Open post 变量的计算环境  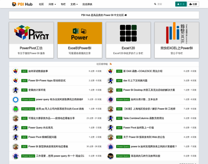point(37,90)
